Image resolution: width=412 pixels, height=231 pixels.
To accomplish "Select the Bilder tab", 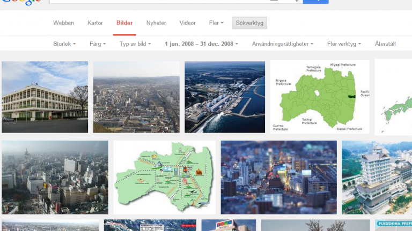I will tap(124, 23).
